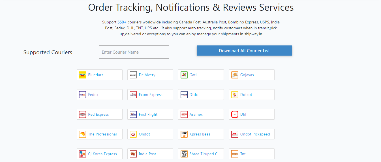Open the Ondot text link
Image resolution: width=381 pixels, height=162 pixels.
pyautogui.click(x=144, y=134)
